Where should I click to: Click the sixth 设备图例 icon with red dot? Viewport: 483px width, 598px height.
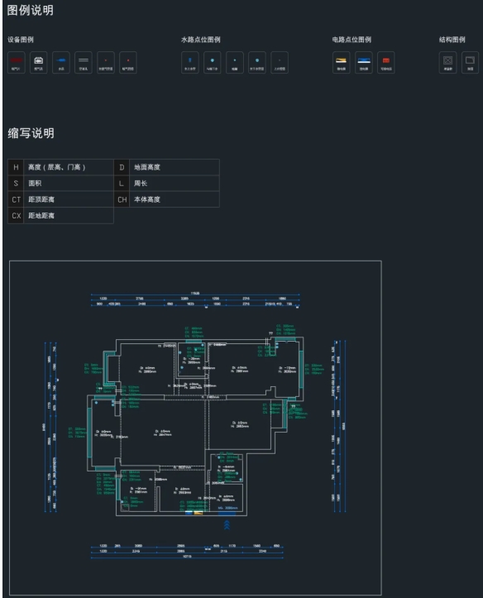click(x=128, y=63)
